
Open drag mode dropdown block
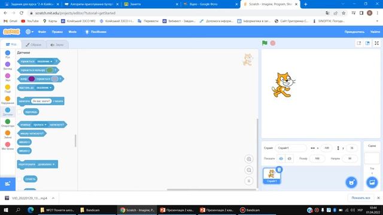coord(47,164)
